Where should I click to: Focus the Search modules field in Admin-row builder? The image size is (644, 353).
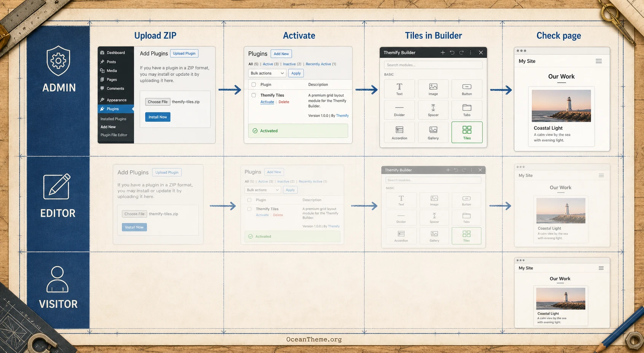(x=433, y=65)
